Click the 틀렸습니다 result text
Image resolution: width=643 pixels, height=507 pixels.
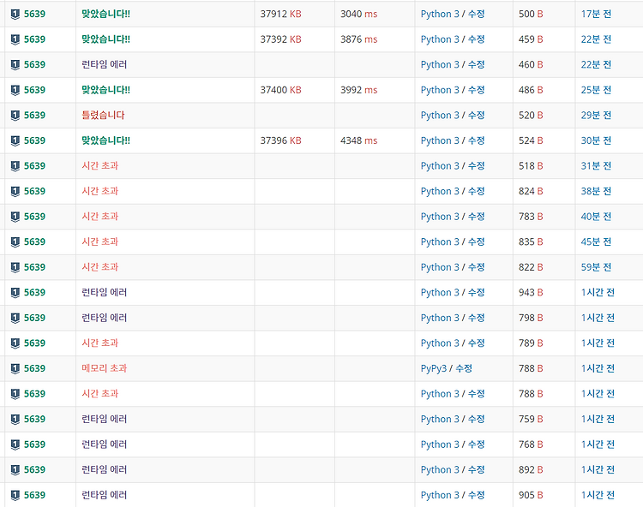[x=103, y=115]
